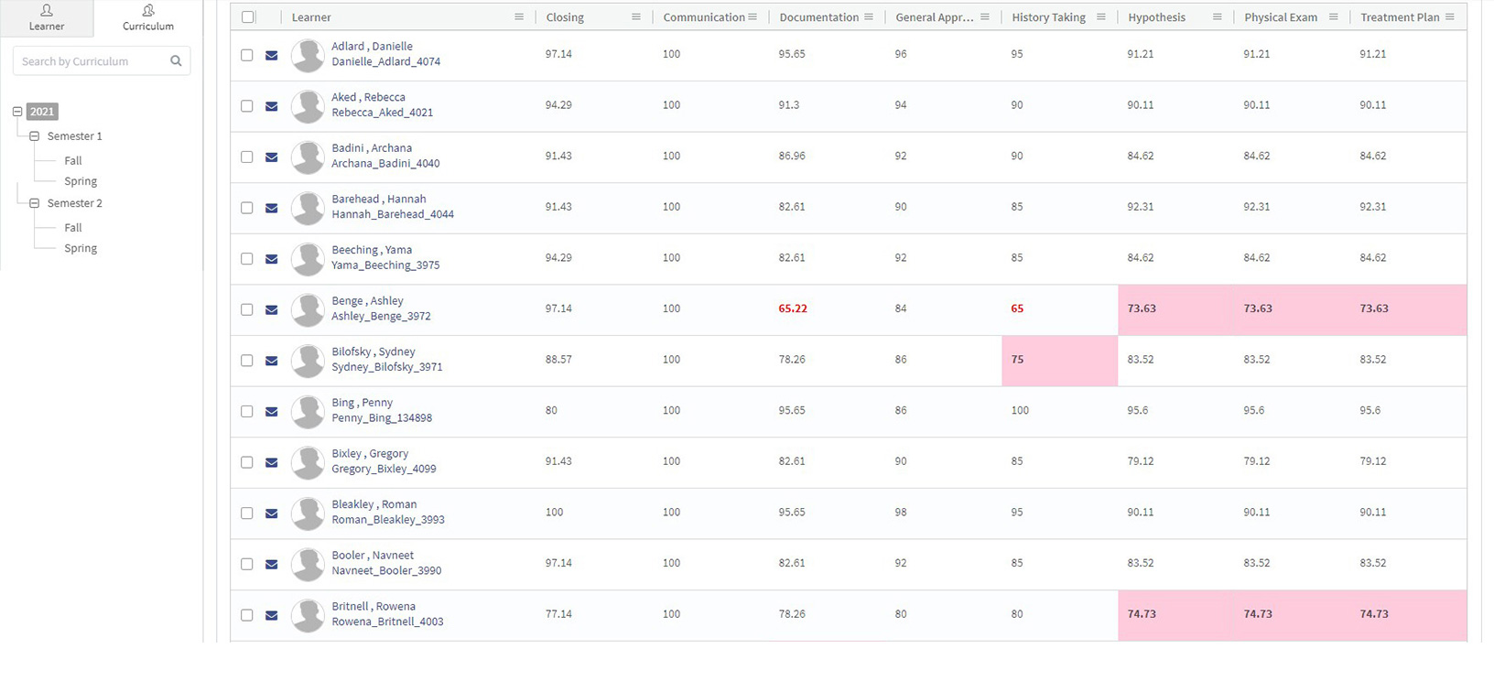Collapse the 2021 tree node

coord(17,112)
